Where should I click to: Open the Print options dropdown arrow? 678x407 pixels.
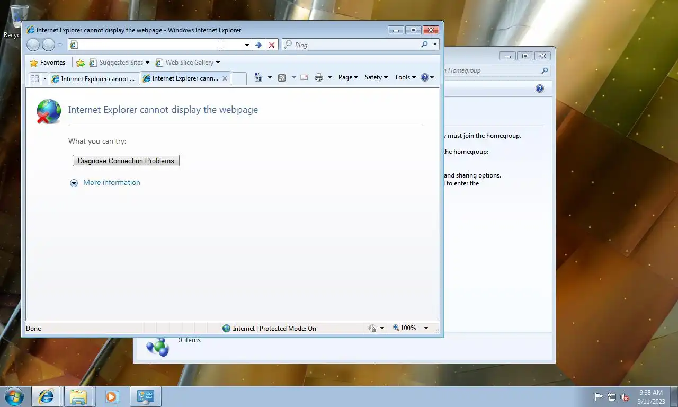(330, 77)
